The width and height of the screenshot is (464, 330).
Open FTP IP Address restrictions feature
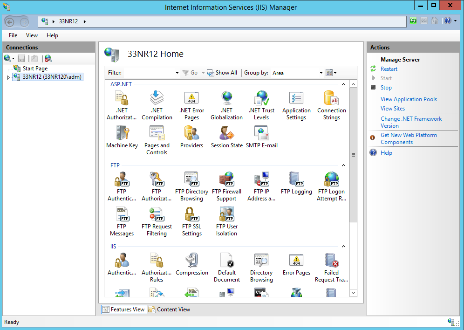(262, 186)
